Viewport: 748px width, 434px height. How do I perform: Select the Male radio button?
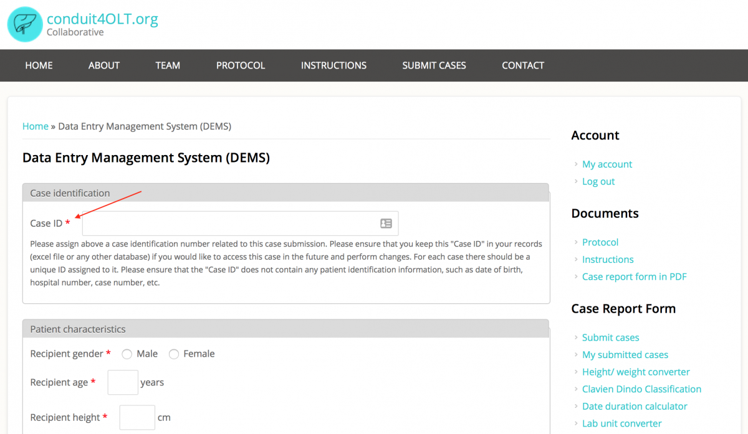127,354
